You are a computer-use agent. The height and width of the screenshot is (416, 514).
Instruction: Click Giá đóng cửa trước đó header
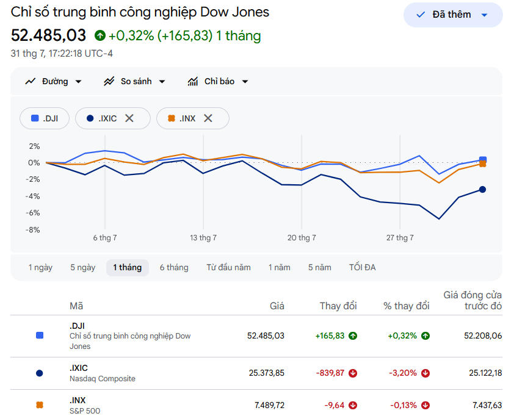pos(472,300)
